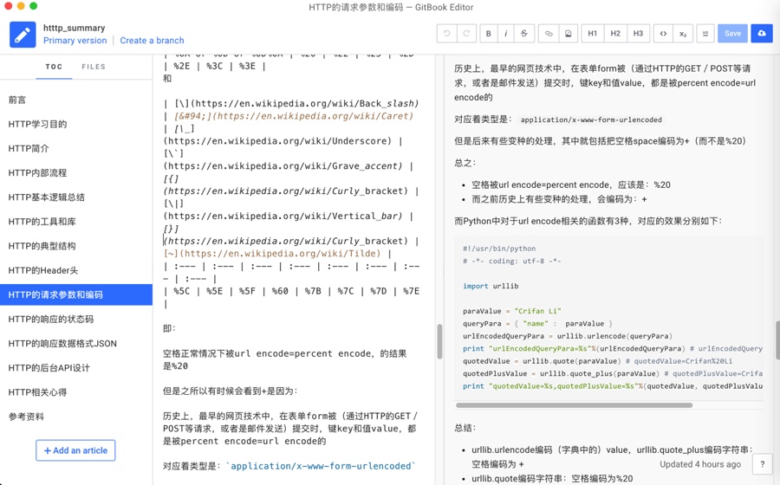780x485 pixels.
Task: Apply H2 heading style
Action: pyautogui.click(x=615, y=33)
